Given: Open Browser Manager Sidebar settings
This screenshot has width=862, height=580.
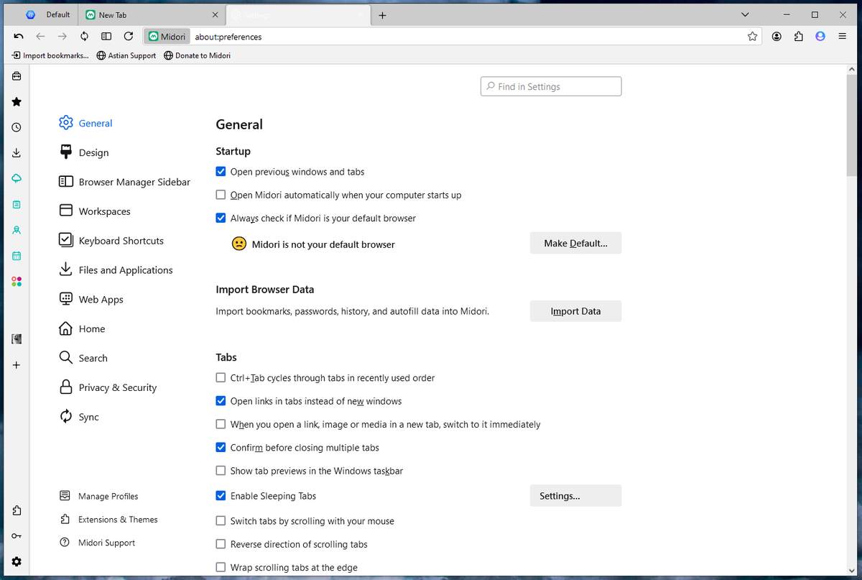Looking at the screenshot, I should click(125, 182).
